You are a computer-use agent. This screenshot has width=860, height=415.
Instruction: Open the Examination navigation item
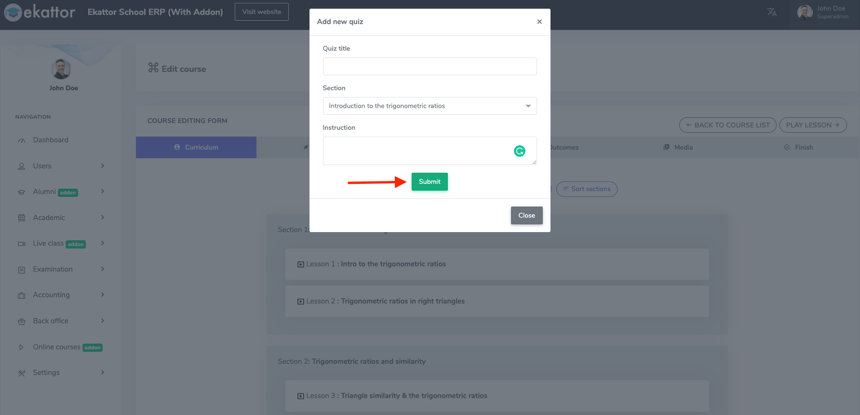coord(53,269)
